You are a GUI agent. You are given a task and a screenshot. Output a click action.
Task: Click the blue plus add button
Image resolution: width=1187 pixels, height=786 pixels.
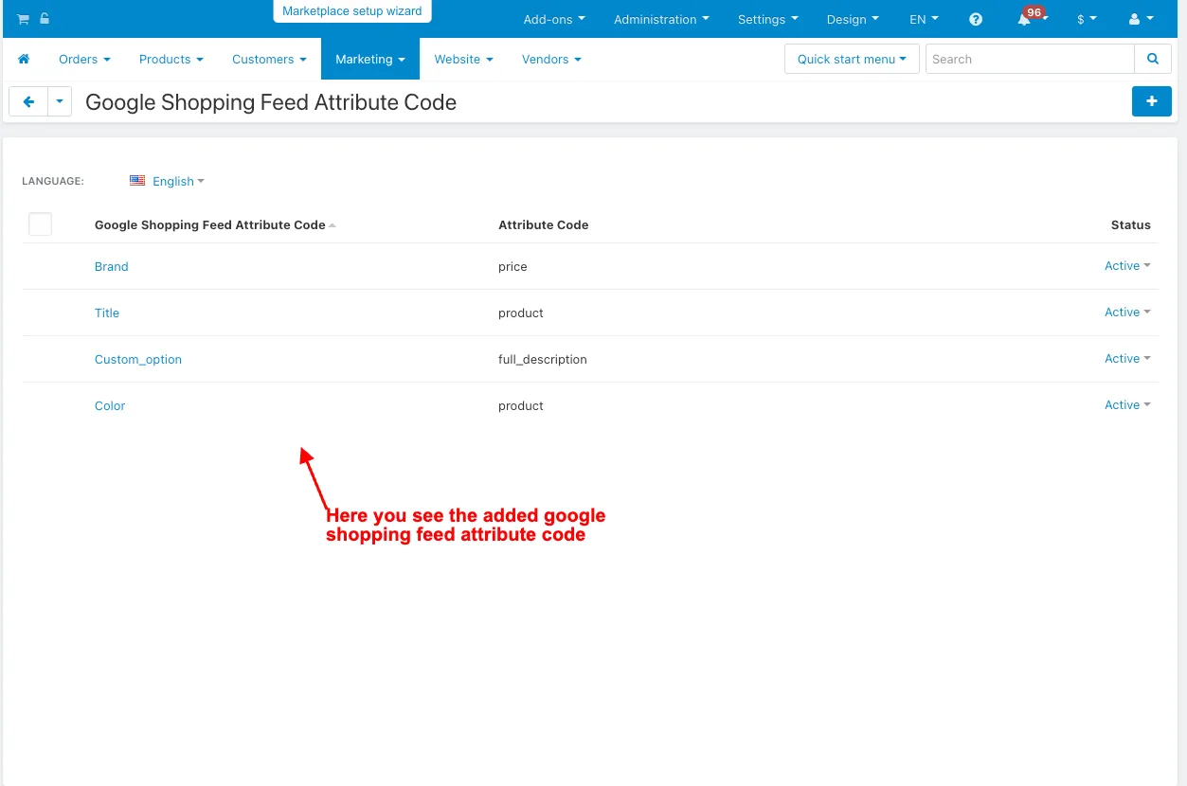pyautogui.click(x=1152, y=101)
